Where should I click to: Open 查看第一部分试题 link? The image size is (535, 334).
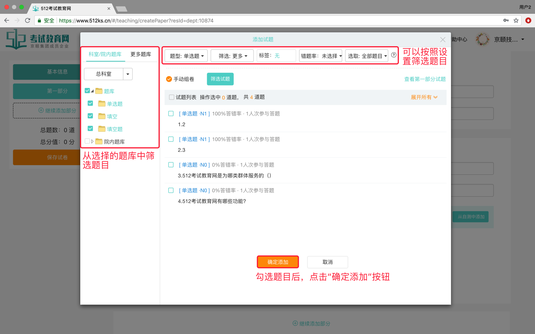click(x=425, y=79)
